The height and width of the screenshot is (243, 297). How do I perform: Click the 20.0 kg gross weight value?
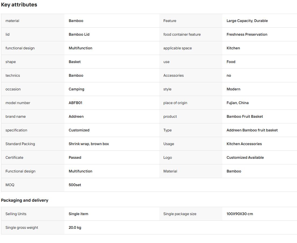(x=75, y=227)
